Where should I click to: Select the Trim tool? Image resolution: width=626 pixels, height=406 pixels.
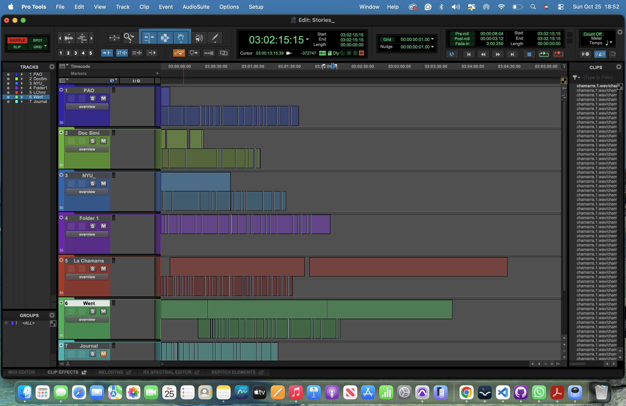coord(149,38)
